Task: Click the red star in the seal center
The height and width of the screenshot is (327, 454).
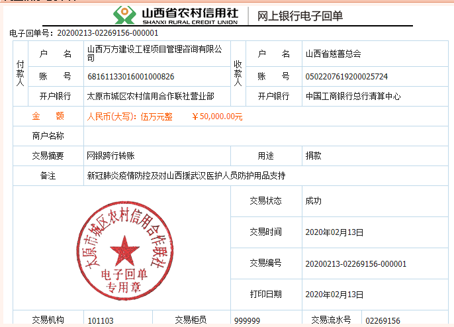Action: pyautogui.click(x=122, y=250)
